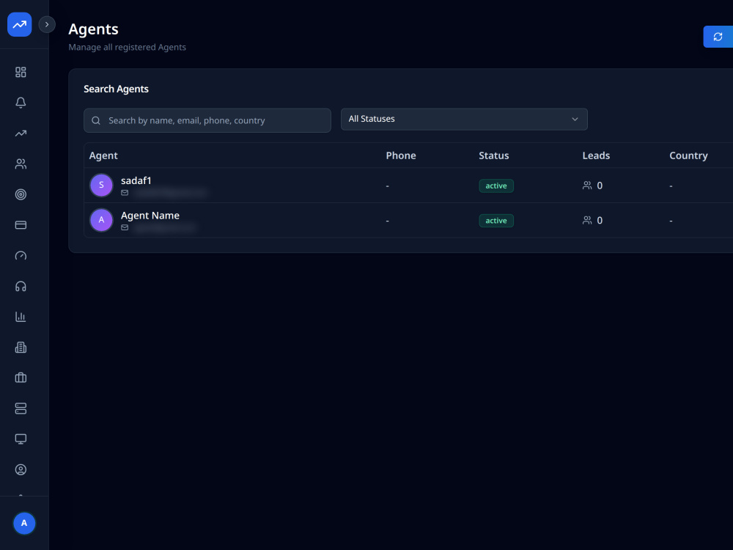Focus the Search by name, email field
This screenshot has width=733, height=550.
click(207, 120)
